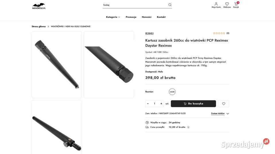
Task: Click the Szukaj search input field
Action: tap(135, 5)
